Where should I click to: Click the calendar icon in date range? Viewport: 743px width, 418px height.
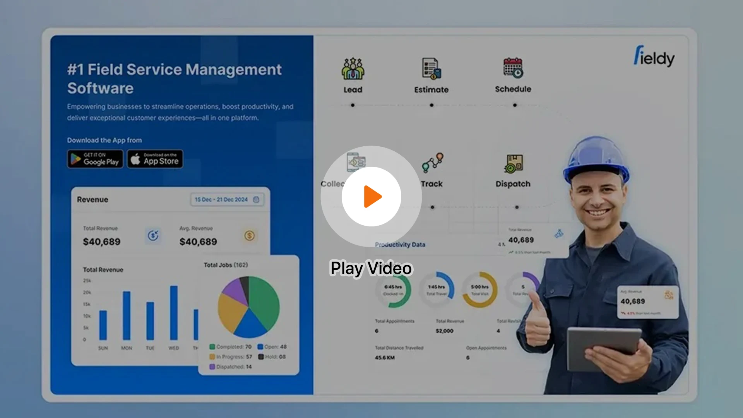point(256,200)
